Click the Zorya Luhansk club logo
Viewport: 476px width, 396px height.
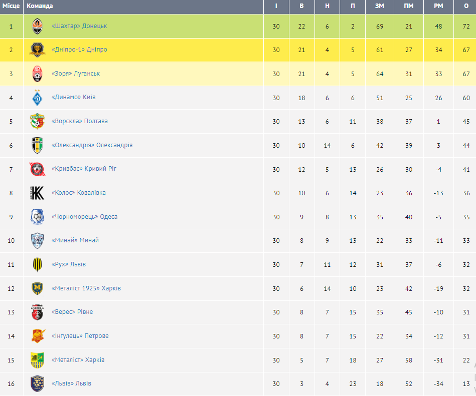coord(38,74)
